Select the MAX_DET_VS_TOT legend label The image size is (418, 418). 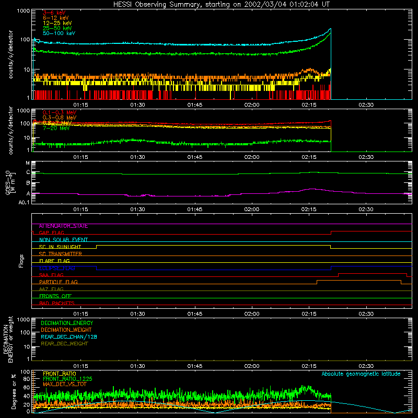coord(65,384)
